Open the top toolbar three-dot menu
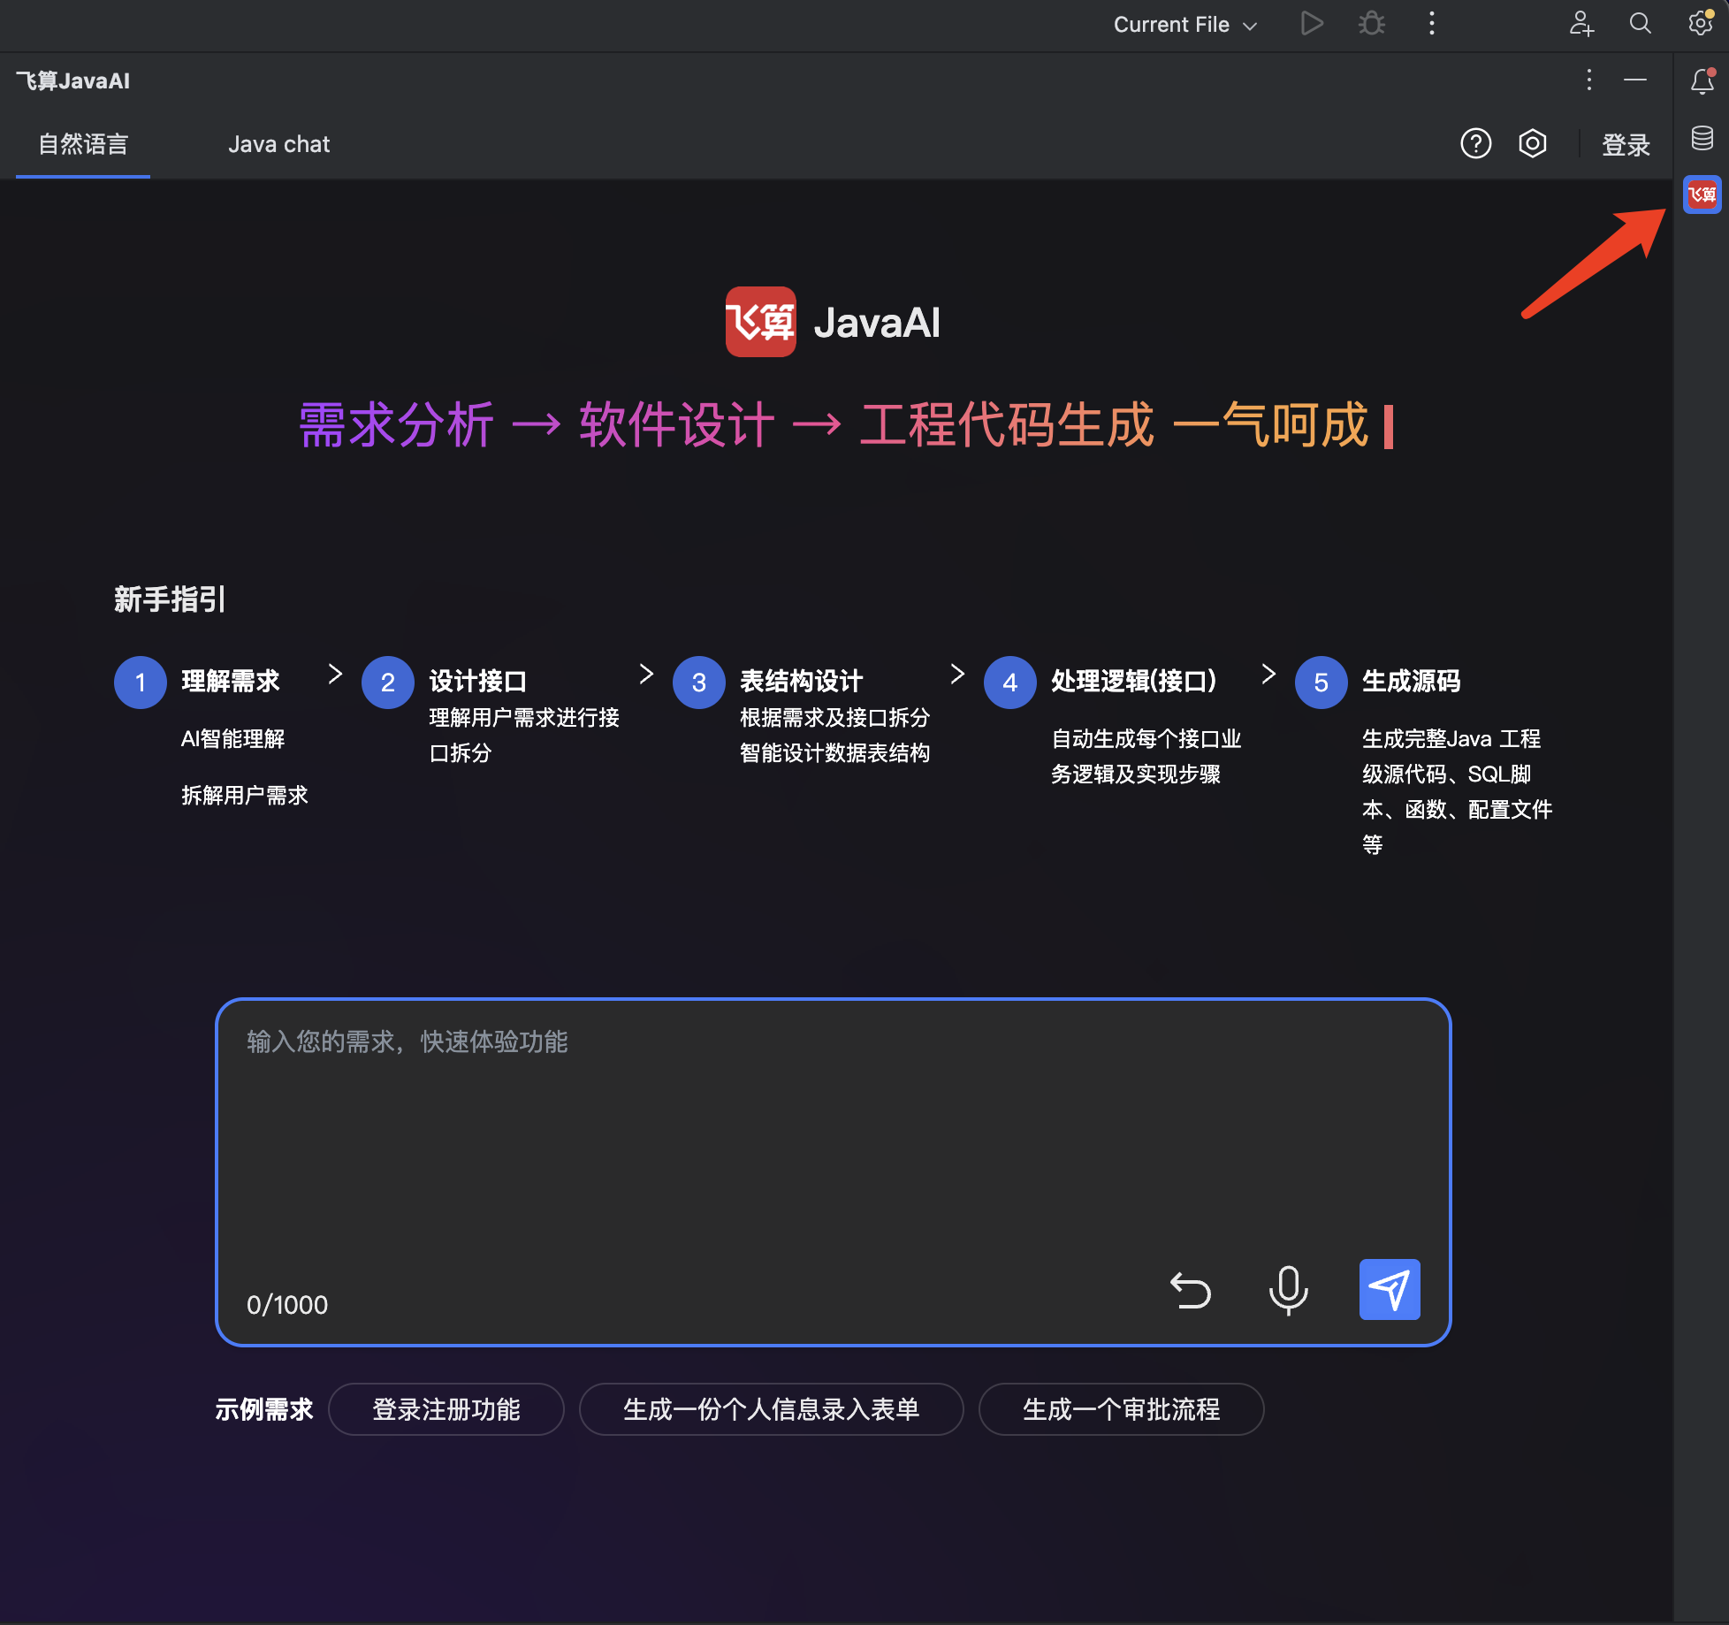The image size is (1729, 1625). coord(1431,24)
